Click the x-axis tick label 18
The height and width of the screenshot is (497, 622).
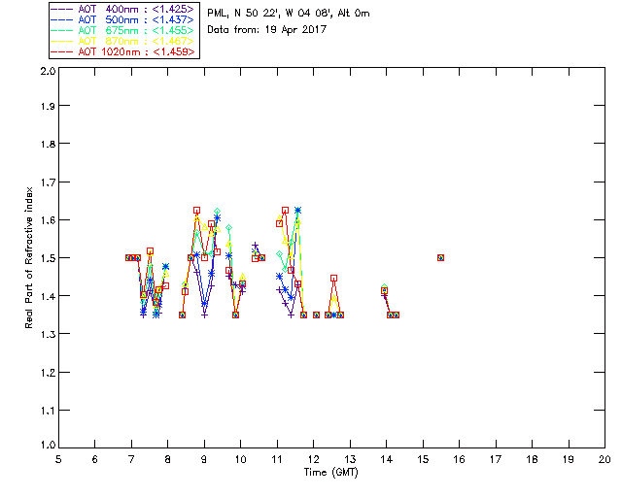click(532, 459)
